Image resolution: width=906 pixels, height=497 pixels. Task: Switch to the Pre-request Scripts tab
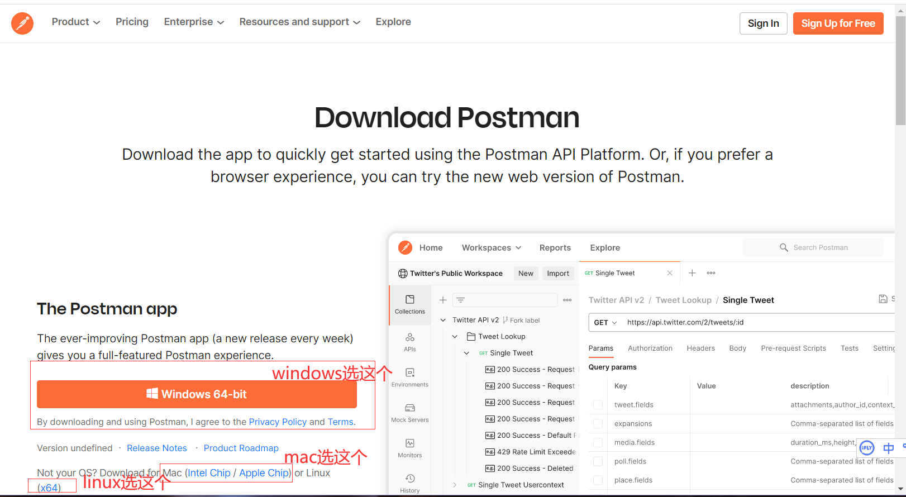tap(793, 348)
